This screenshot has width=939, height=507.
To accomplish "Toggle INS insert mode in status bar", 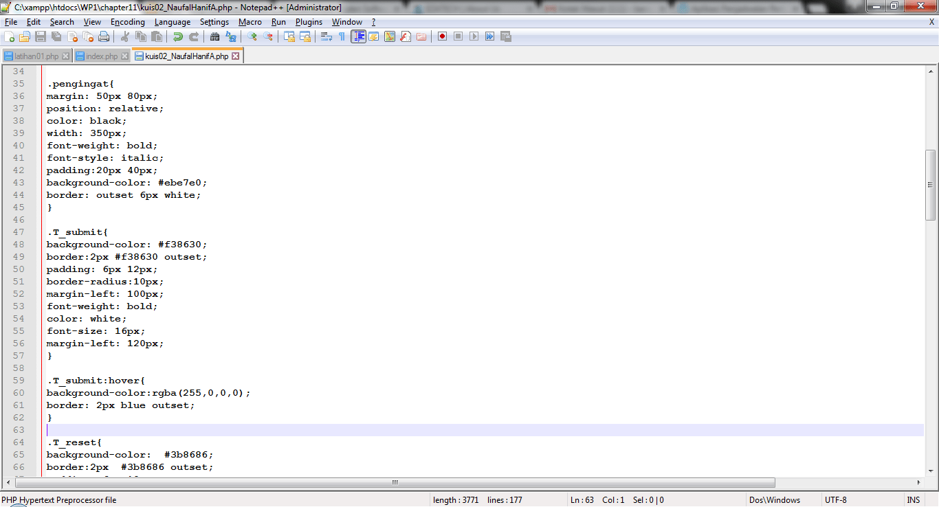I will tap(914, 500).
